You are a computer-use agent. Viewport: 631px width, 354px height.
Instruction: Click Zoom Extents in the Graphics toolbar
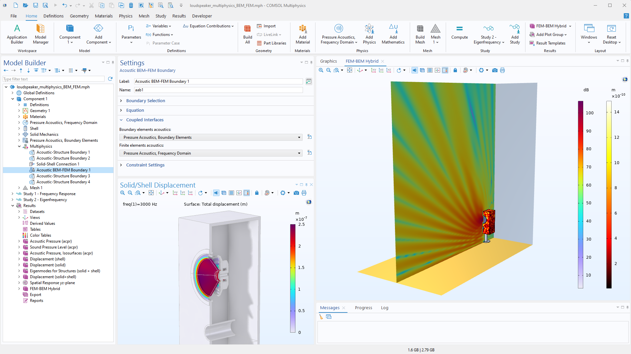pos(350,70)
